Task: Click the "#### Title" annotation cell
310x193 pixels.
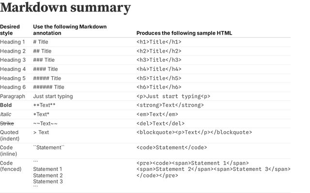Action: pyautogui.click(x=45, y=69)
